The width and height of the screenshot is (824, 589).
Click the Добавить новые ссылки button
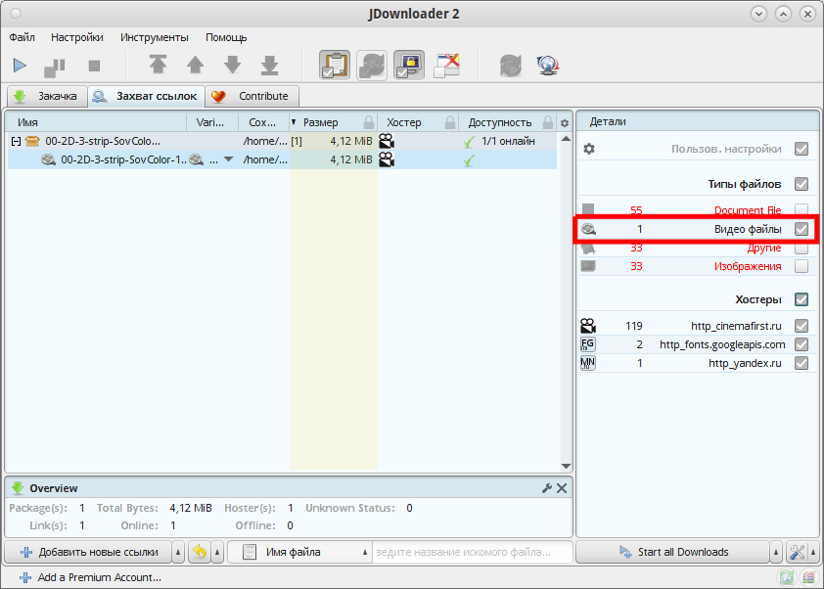tap(88, 552)
